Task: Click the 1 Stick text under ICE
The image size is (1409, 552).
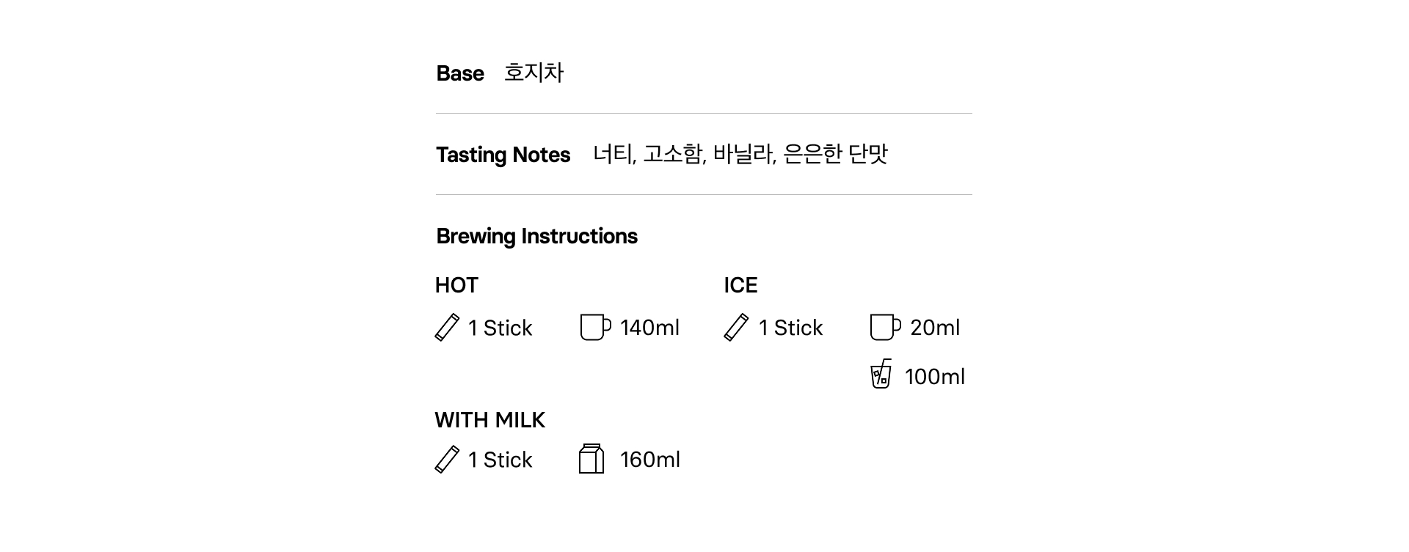Action: [790, 328]
